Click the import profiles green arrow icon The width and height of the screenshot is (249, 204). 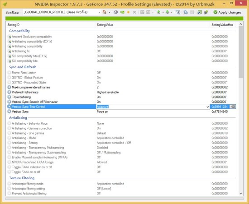[167, 12]
